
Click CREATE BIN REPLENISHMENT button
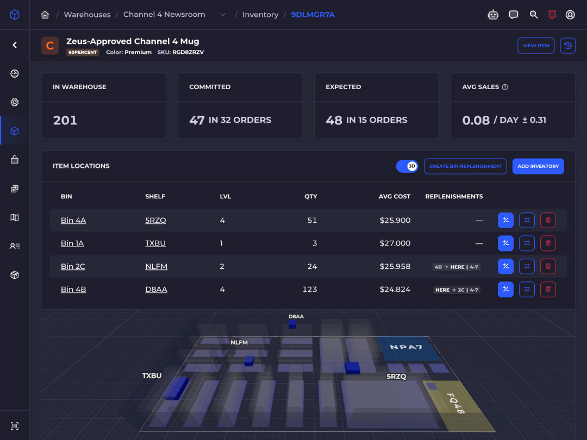click(x=465, y=166)
